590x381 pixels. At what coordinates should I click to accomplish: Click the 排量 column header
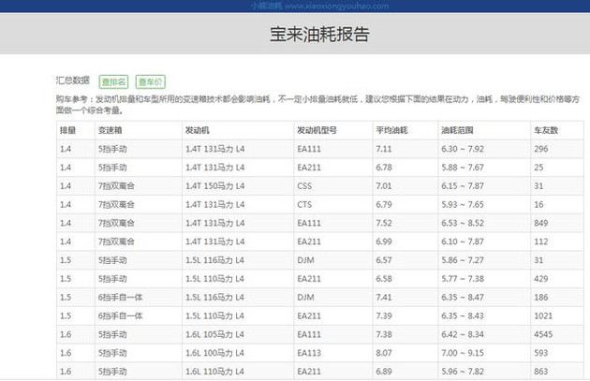68,130
